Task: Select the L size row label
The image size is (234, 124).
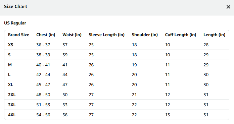Action: pos(9,75)
